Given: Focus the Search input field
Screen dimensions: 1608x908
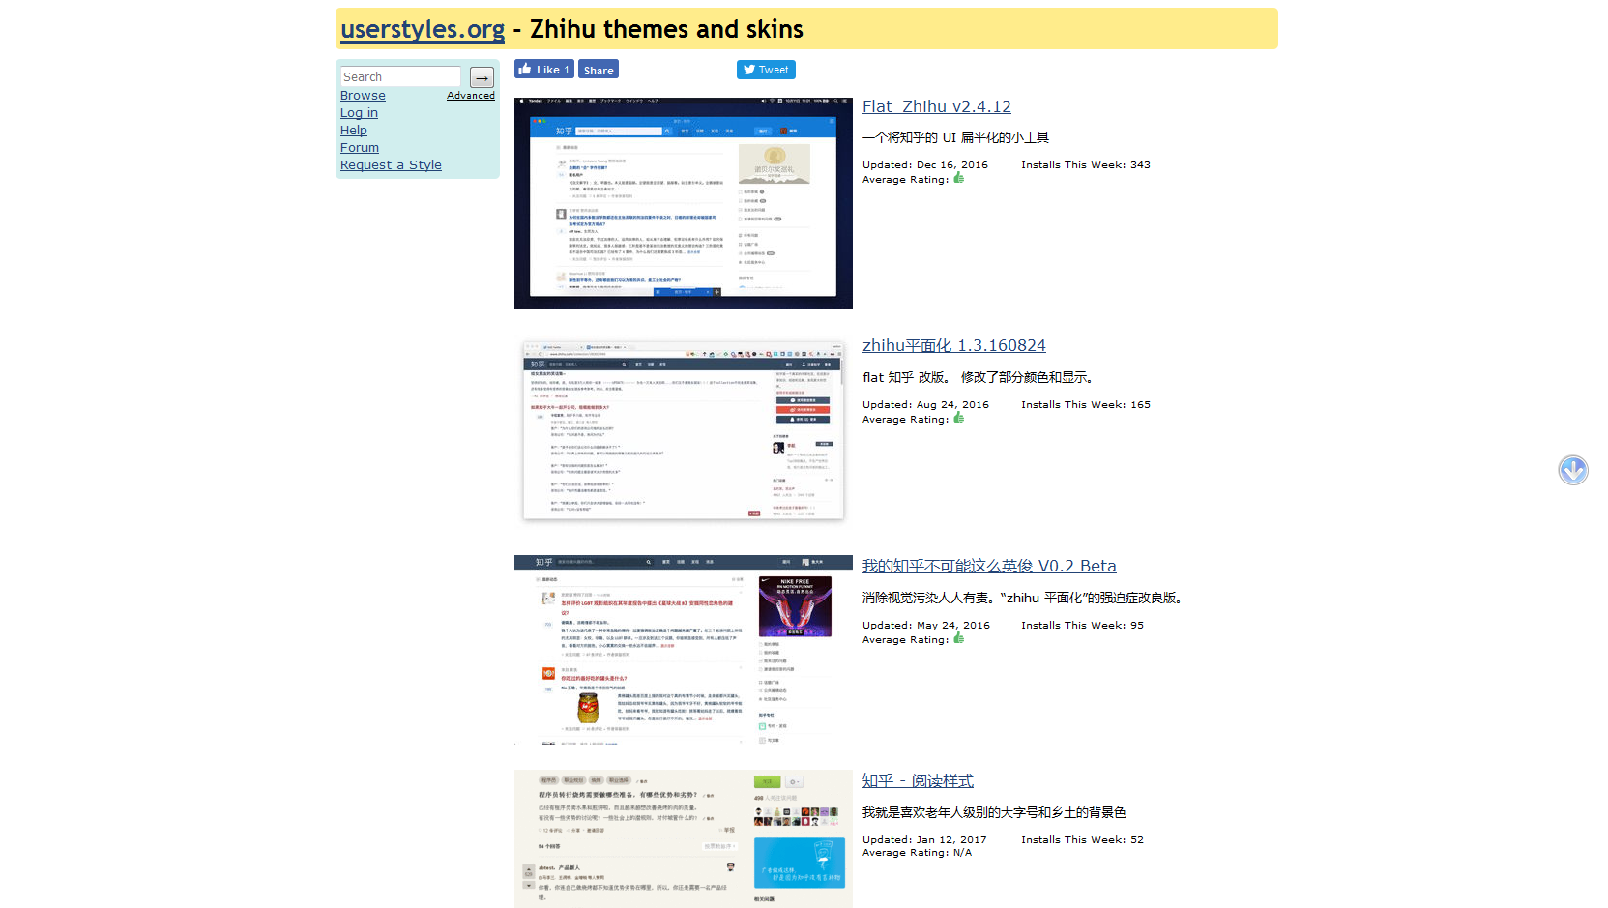Looking at the screenshot, I should [400, 76].
